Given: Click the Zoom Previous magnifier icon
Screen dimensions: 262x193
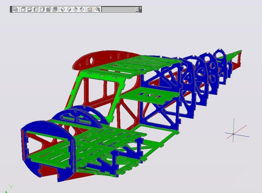Looking at the screenshot, I should click(98, 9).
